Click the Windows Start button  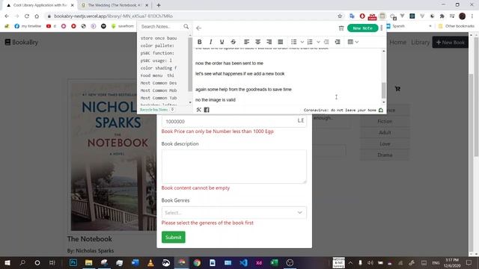[x=7, y=262]
